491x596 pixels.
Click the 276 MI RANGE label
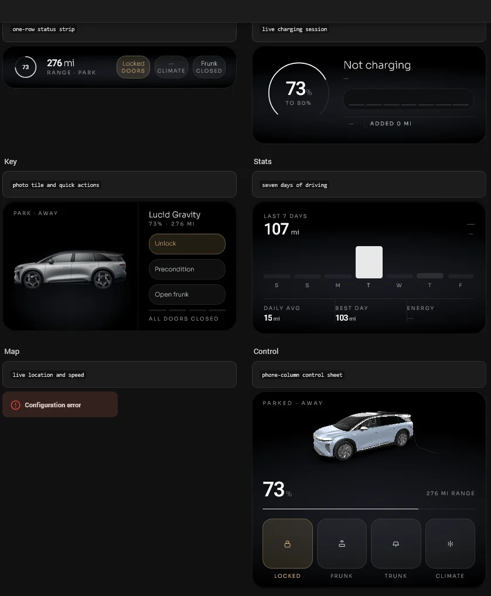click(x=451, y=493)
